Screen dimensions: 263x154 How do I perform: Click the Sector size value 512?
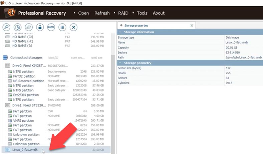[x=228, y=68]
